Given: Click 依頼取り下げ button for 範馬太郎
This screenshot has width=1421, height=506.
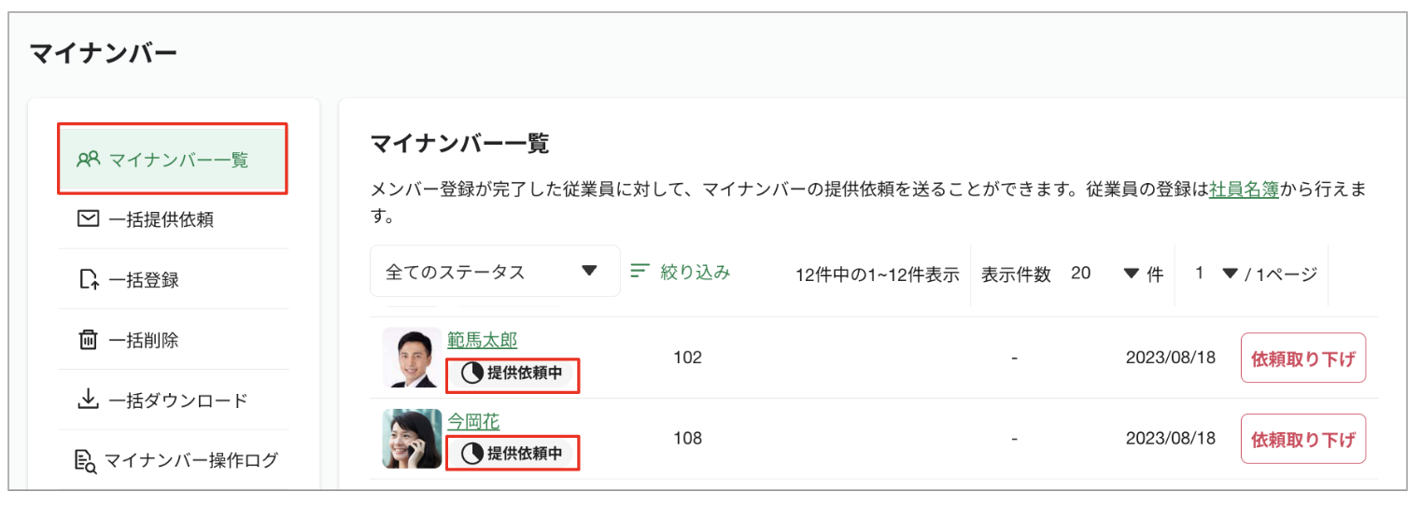Looking at the screenshot, I should (1302, 358).
